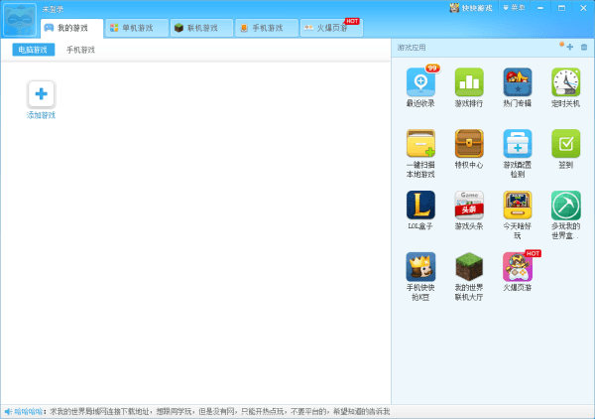Open 游戏配置检测 toolbox icon
Viewport: 595px width, 419px height.
coord(518,144)
